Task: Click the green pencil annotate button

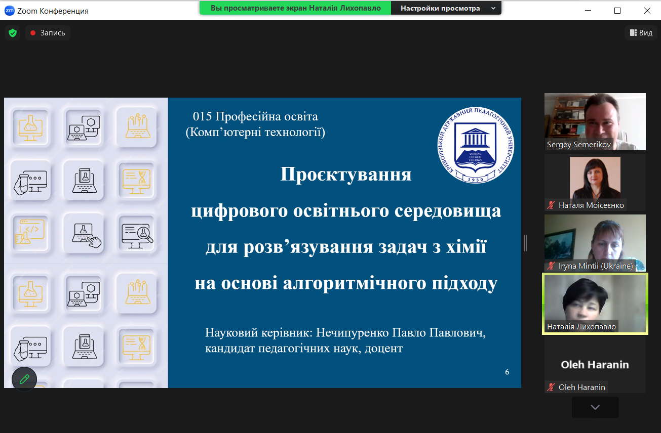Action: click(24, 379)
